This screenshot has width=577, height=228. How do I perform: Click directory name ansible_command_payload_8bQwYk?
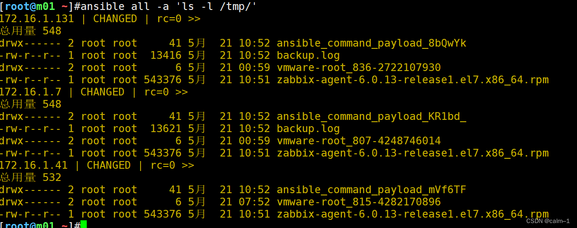[x=371, y=43]
